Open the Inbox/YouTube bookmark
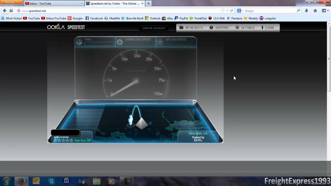The height and width of the screenshot is (186, 331). tap(54, 18)
